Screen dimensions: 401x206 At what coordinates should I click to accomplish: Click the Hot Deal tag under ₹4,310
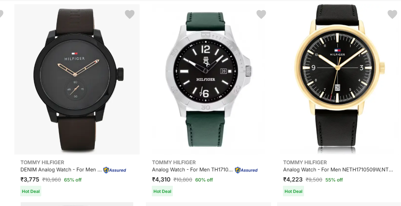pos(162,191)
